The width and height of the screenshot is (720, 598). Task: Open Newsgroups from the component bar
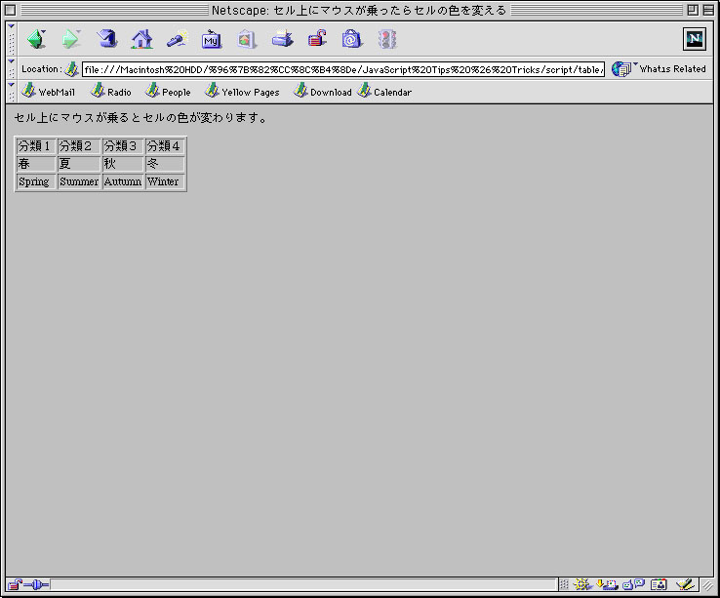[634, 584]
